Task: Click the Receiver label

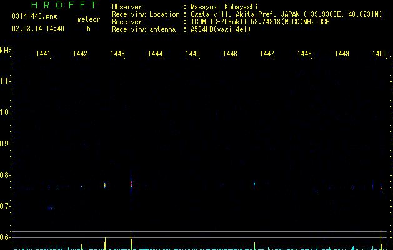Action: [x=127, y=22]
